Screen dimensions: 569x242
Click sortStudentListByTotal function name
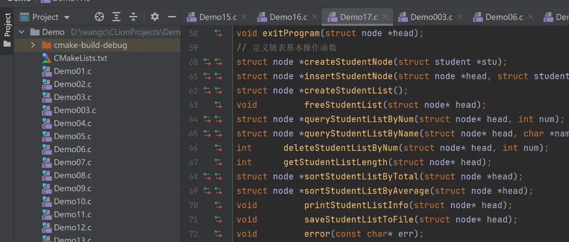pos(362,176)
